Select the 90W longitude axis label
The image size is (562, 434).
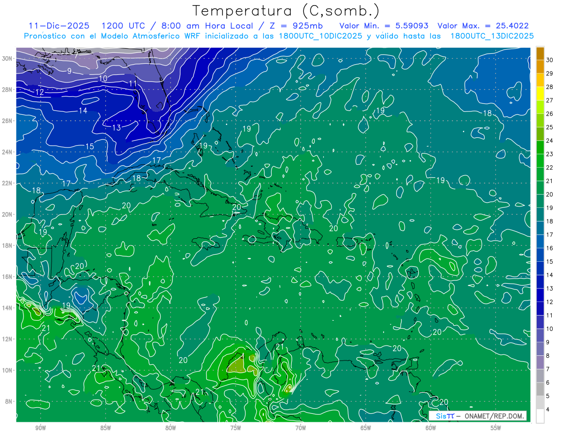tap(40, 428)
